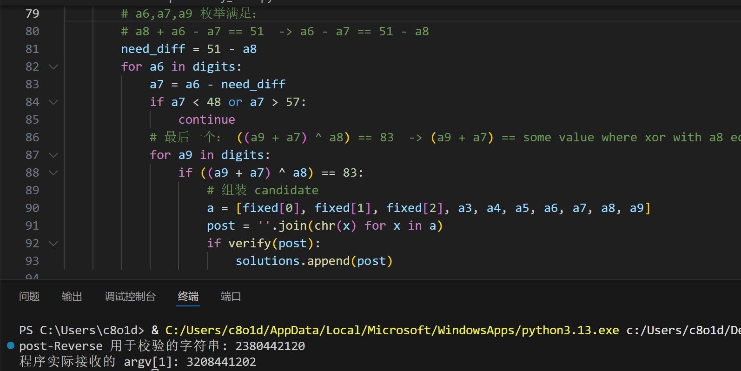
Task: Click line number 81 in the gutter
Action: click(x=33, y=49)
